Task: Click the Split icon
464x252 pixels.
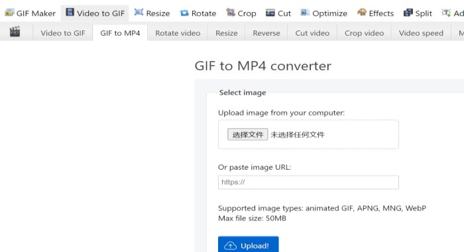Action: click(408, 13)
